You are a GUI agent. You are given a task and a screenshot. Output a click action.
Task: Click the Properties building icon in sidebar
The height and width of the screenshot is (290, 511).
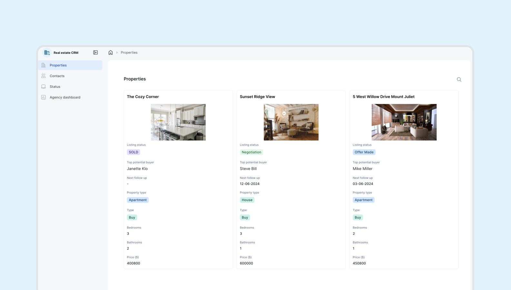(44, 65)
